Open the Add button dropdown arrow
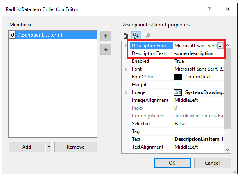The width and height of the screenshot is (240, 177). pos(48,147)
